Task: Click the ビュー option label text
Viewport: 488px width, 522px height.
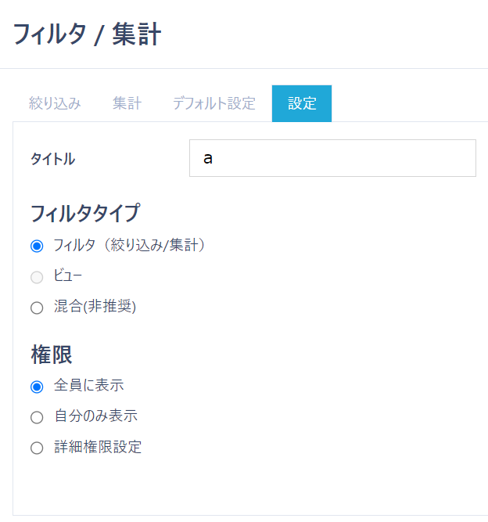Action: pos(68,276)
